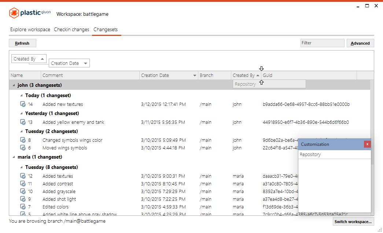
Task: Click the date 3/11/2015 5:56:35 PM
Action: [x=163, y=122]
